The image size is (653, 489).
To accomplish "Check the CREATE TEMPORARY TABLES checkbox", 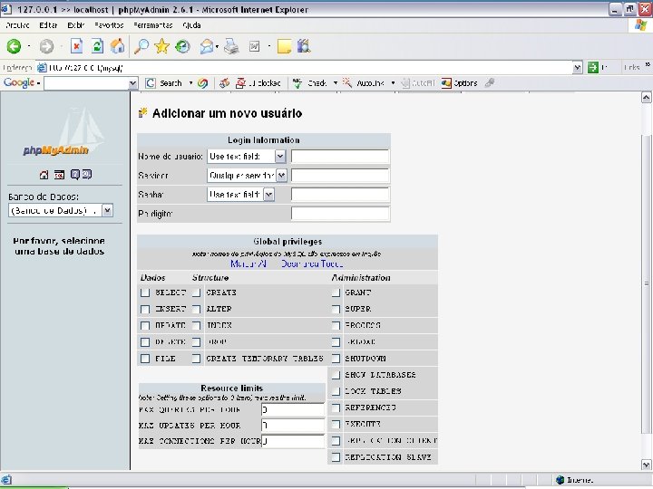I will (196, 359).
